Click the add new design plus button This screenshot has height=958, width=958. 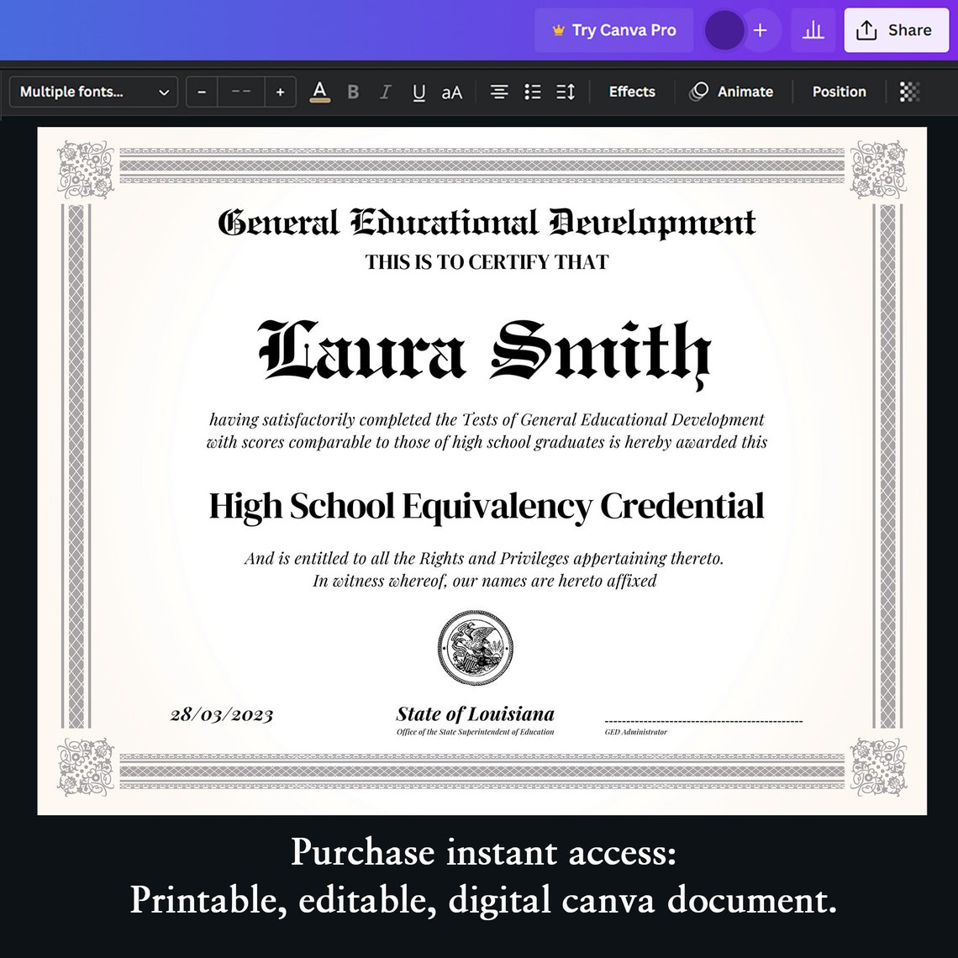tap(760, 29)
